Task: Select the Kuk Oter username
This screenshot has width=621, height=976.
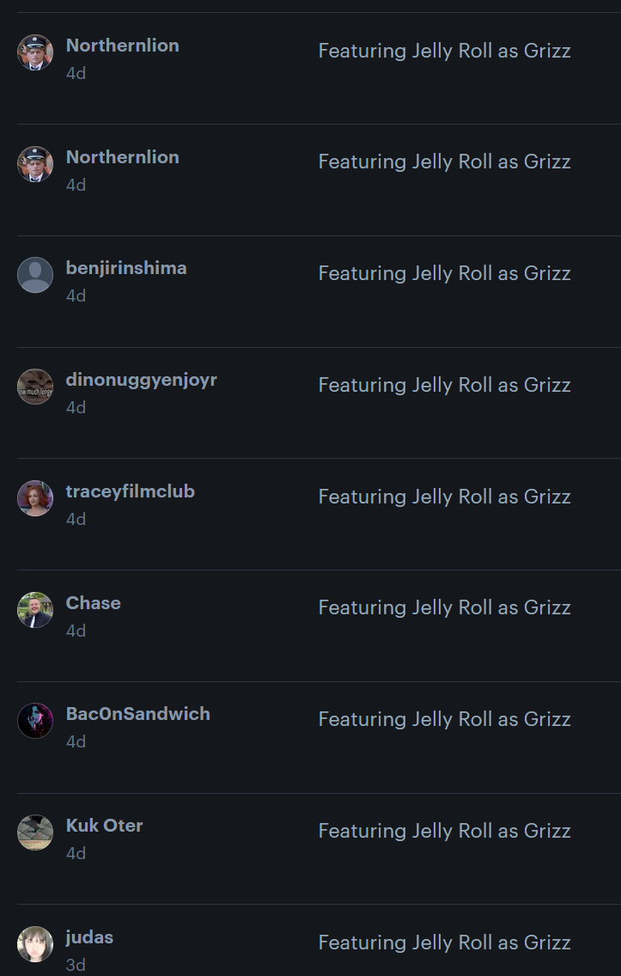Action: coord(104,826)
